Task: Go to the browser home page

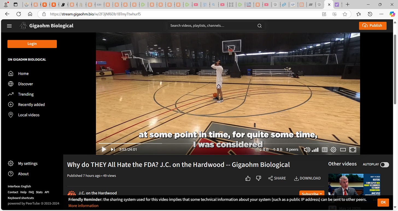Action: point(30,14)
